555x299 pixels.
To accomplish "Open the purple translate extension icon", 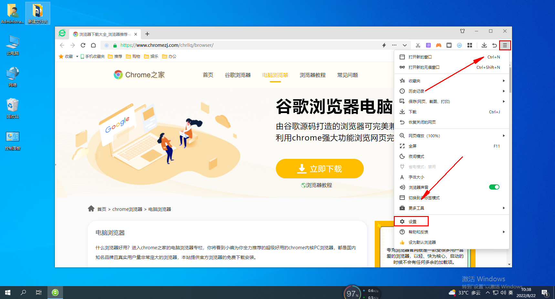I will click(x=428, y=45).
